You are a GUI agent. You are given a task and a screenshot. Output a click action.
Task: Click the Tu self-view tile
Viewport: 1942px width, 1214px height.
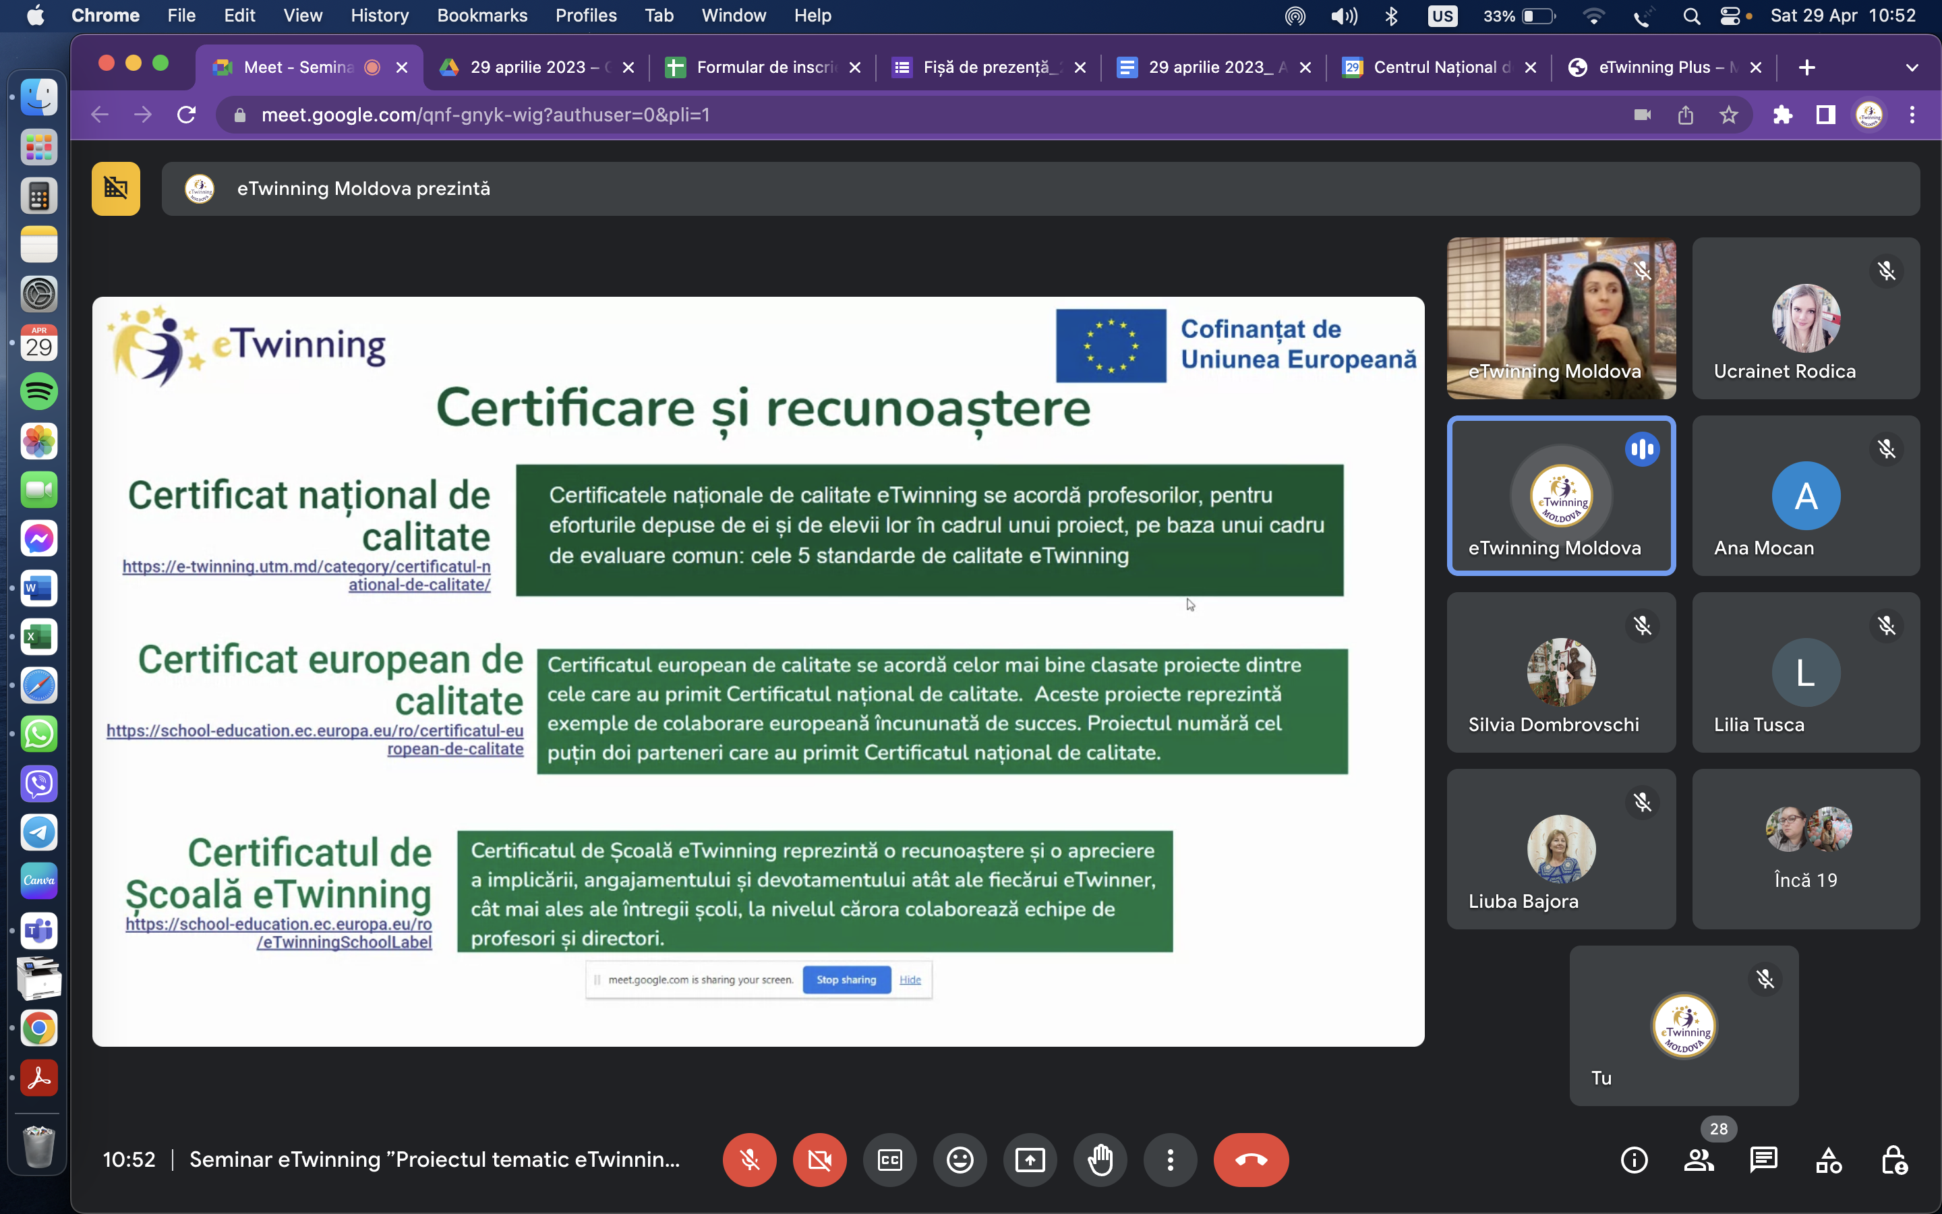pyautogui.click(x=1684, y=1025)
